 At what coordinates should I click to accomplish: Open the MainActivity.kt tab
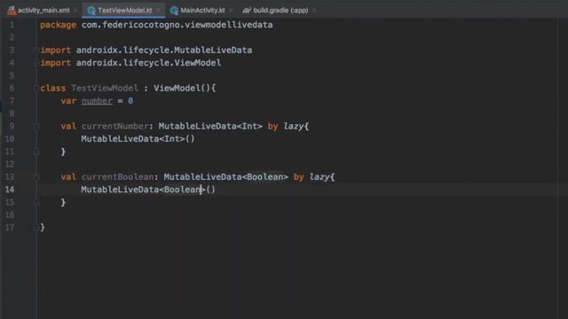tap(202, 11)
